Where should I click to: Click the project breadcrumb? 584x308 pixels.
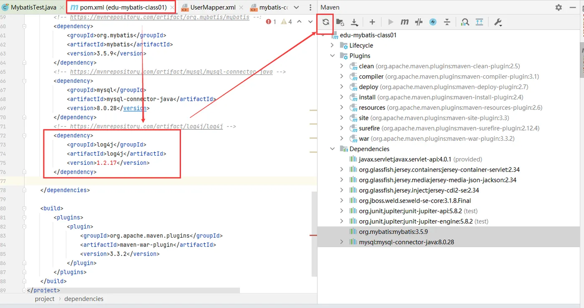[45, 299]
